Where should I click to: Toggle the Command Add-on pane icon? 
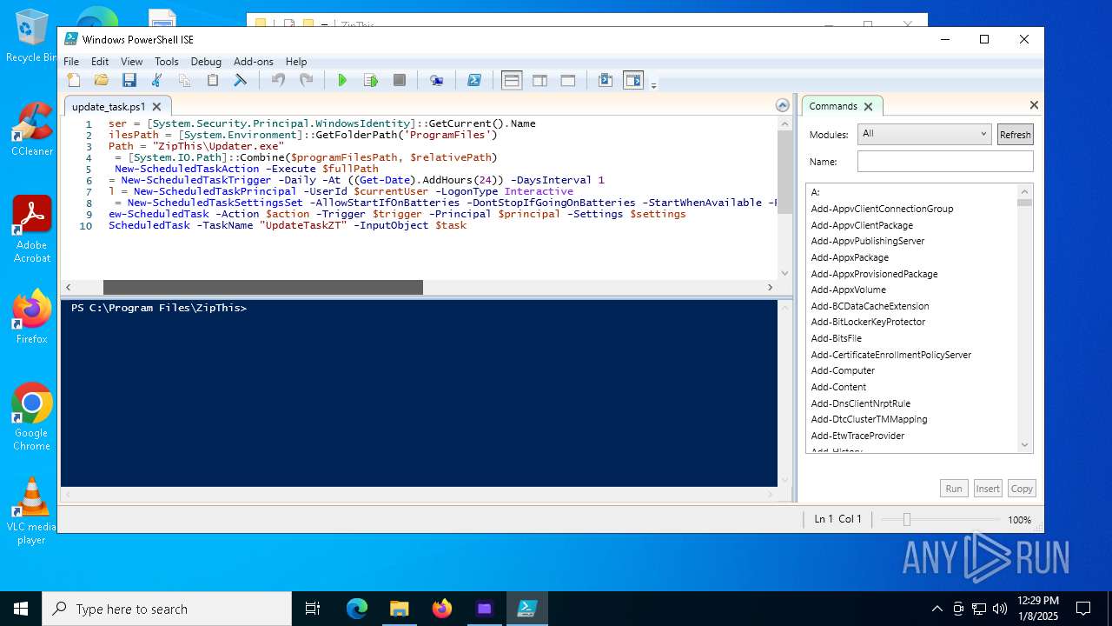point(633,80)
